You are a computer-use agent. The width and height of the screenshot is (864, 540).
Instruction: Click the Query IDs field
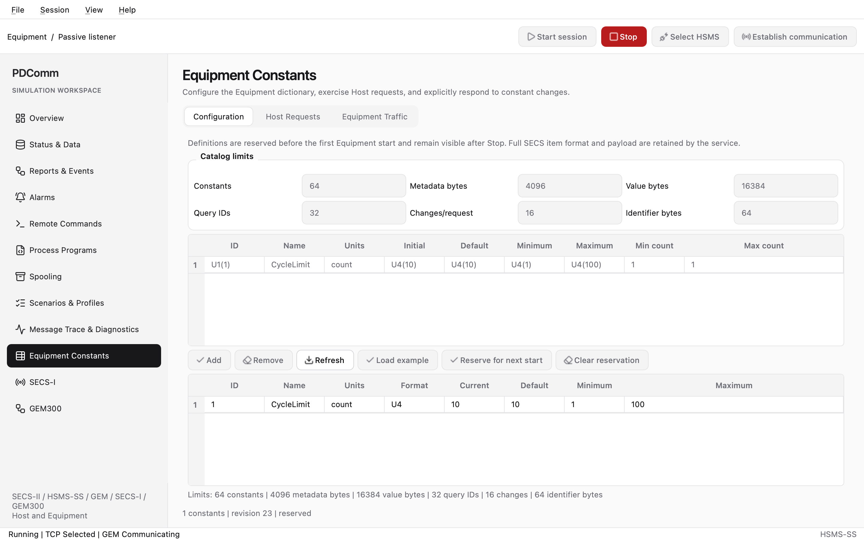pos(354,213)
